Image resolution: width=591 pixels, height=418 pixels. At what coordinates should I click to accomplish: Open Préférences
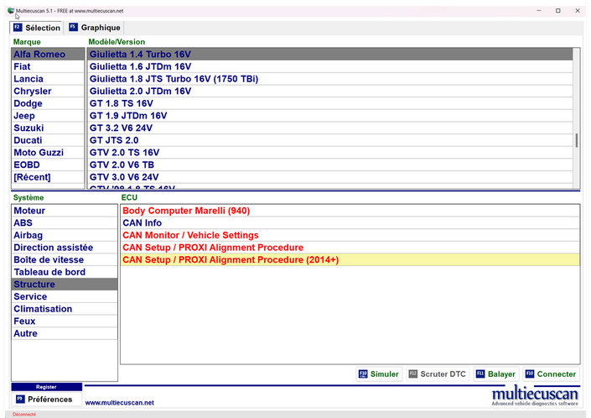[x=46, y=400]
